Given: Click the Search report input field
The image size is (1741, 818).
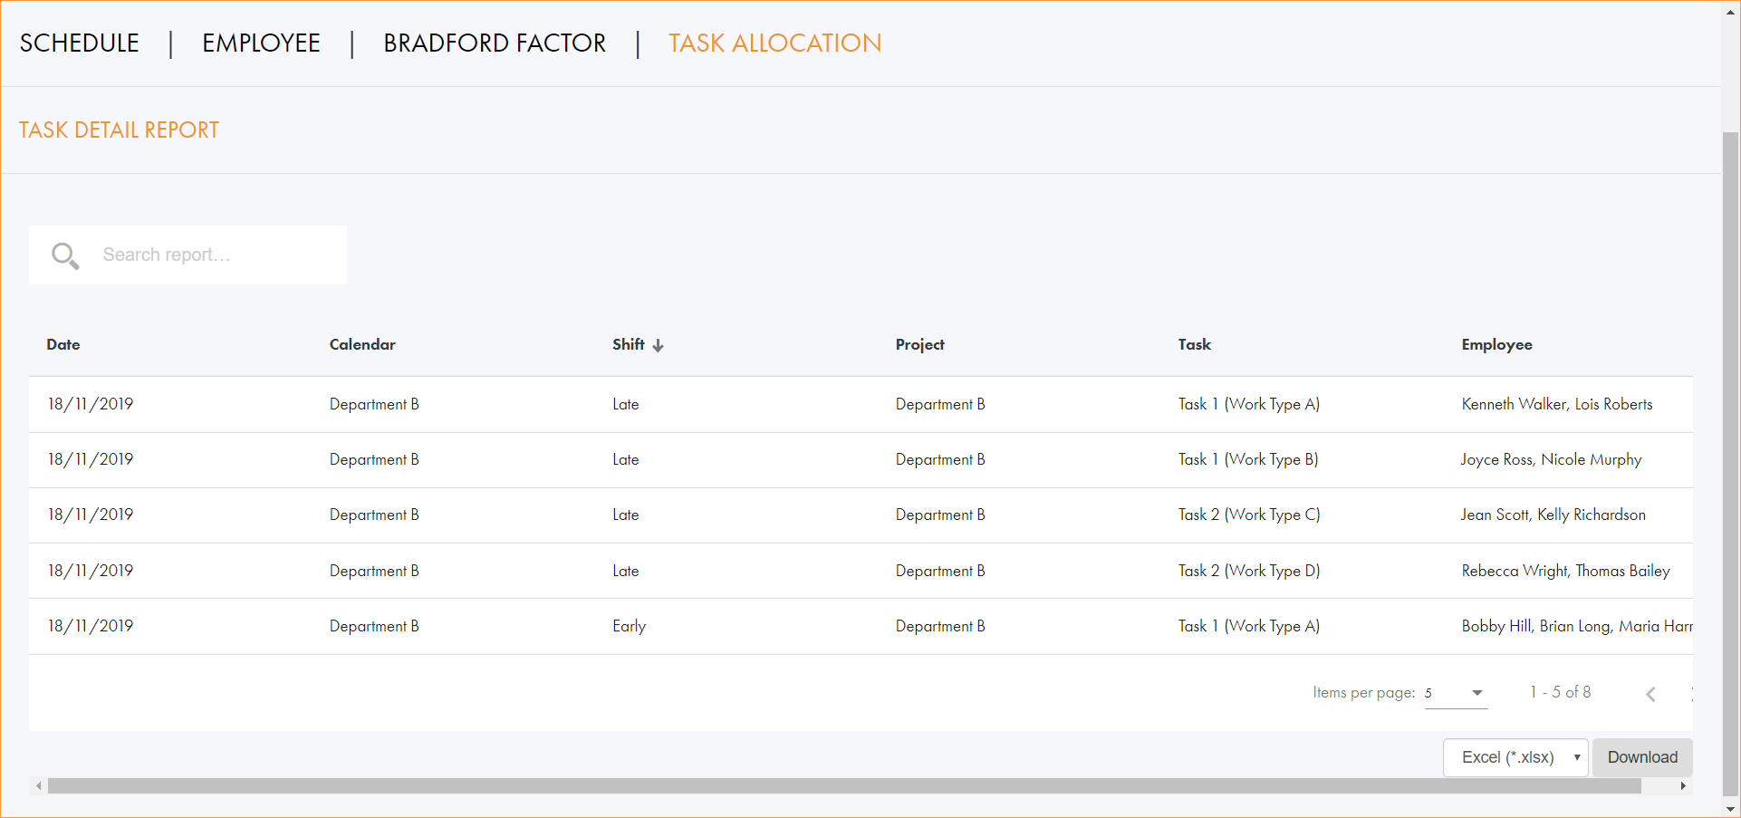Looking at the screenshot, I should (217, 255).
